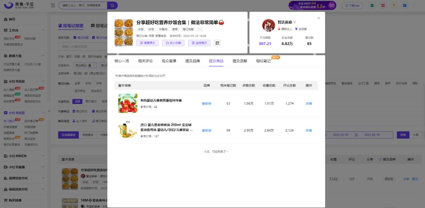Viewport: 425px width, 208px height.
Task: Focus the top search input field
Action: click(83, 5)
